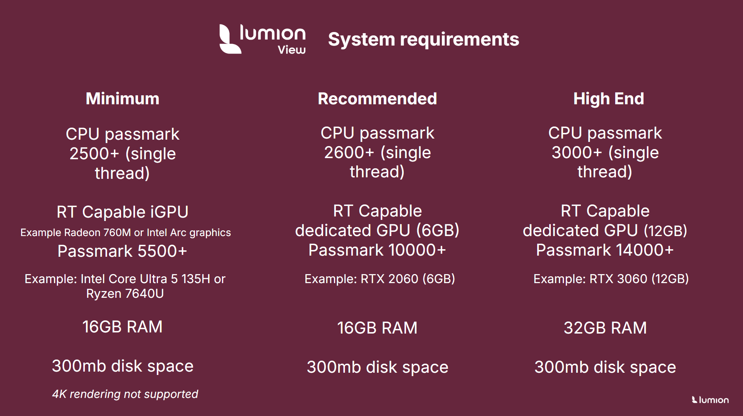This screenshot has height=416, width=743.
Task: Click the Recommended column heading
Action: 377,99
